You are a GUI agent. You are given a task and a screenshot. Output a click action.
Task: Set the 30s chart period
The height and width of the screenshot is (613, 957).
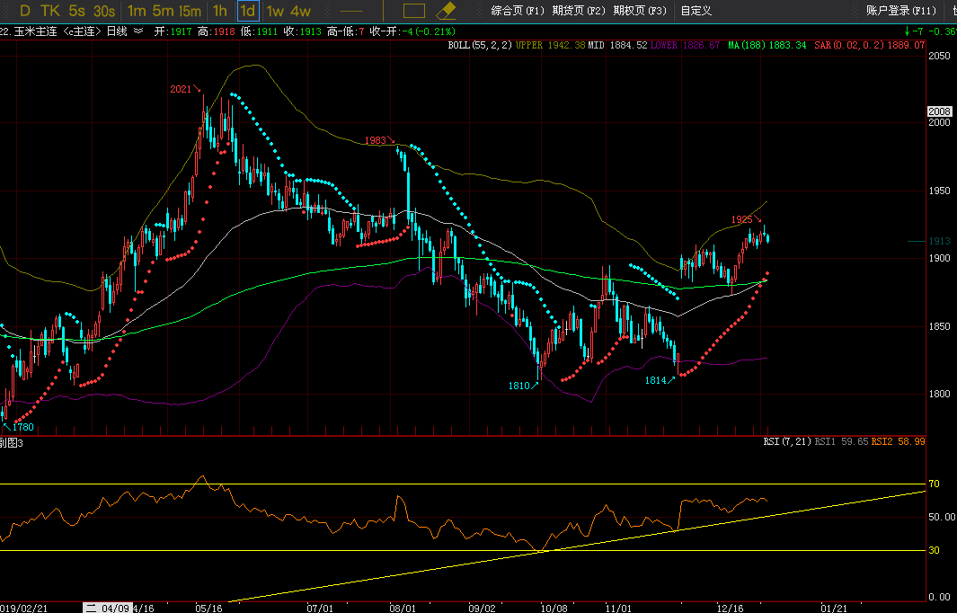[104, 11]
